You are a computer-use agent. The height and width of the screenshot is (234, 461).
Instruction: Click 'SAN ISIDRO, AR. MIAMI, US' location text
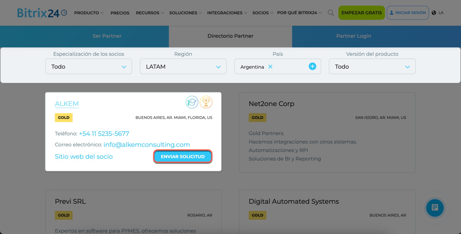click(381, 118)
